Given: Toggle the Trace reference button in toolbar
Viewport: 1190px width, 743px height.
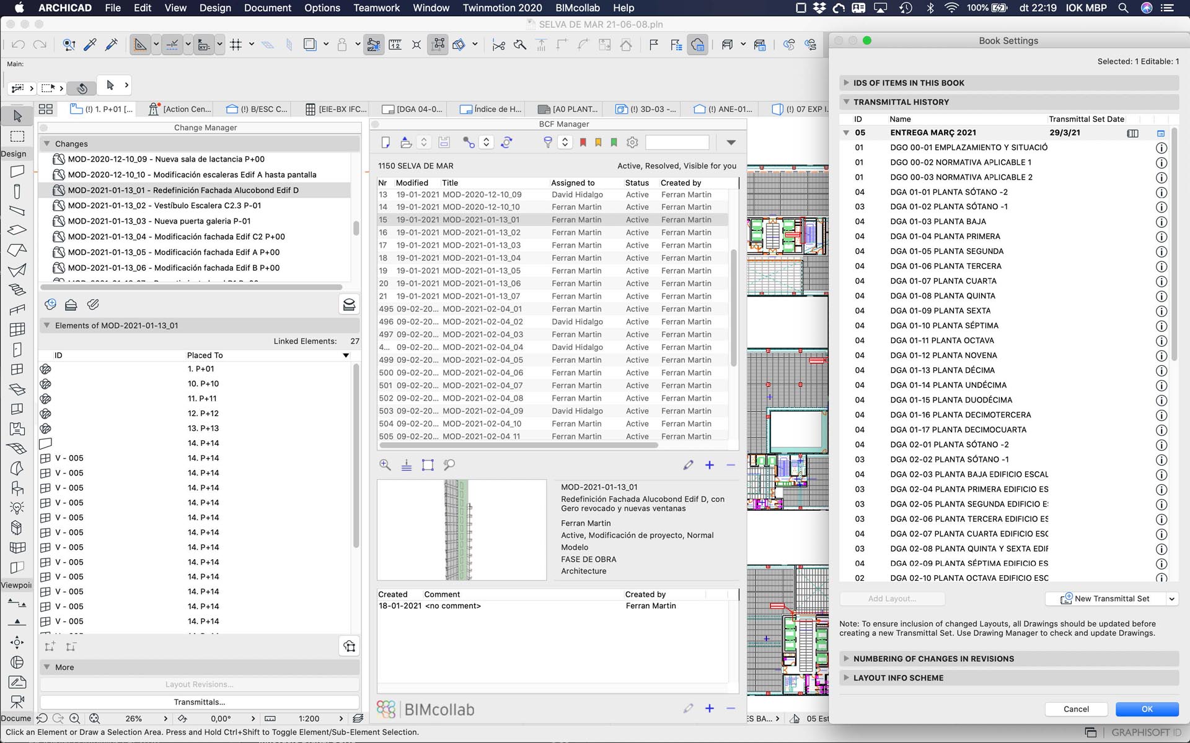Looking at the screenshot, I should [x=309, y=45].
